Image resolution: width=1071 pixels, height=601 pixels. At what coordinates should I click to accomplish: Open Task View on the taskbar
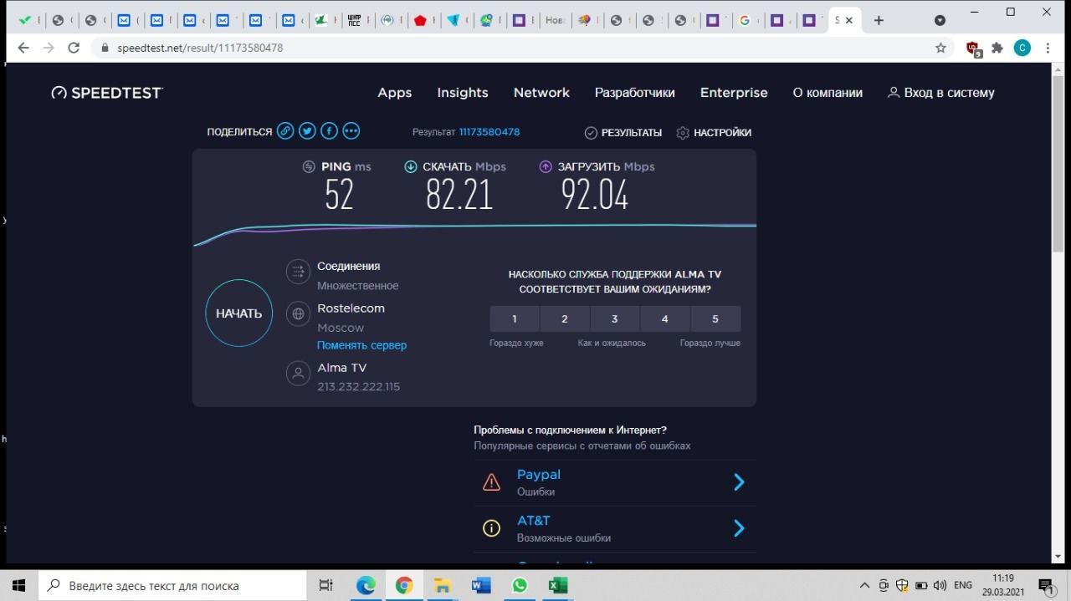[326, 586]
